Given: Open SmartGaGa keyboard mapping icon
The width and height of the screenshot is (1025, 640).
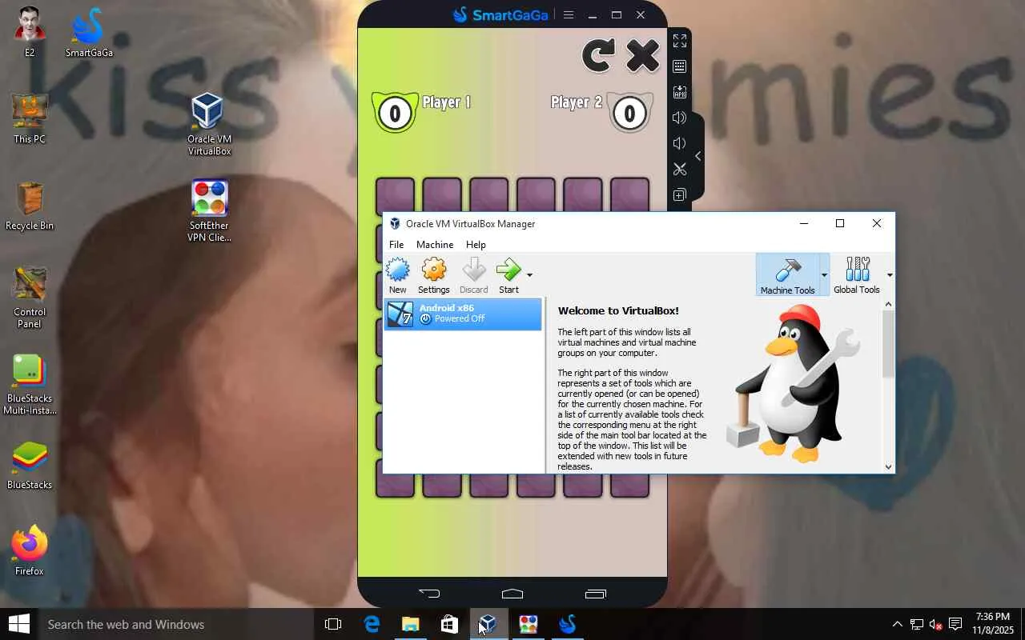Looking at the screenshot, I should point(680,66).
